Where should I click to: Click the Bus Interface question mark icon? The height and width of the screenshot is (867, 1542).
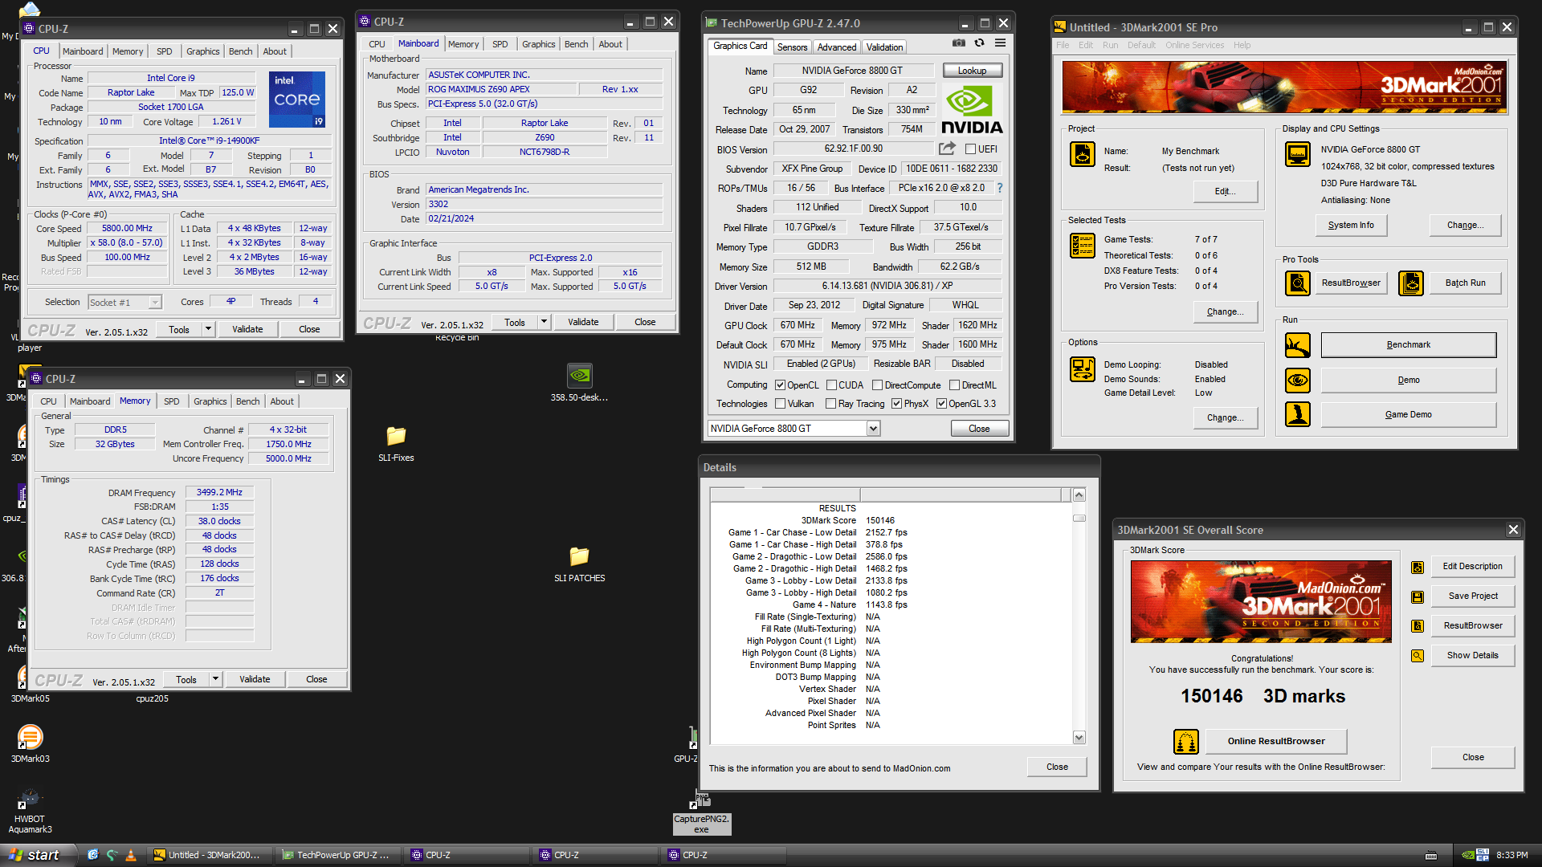(1000, 188)
